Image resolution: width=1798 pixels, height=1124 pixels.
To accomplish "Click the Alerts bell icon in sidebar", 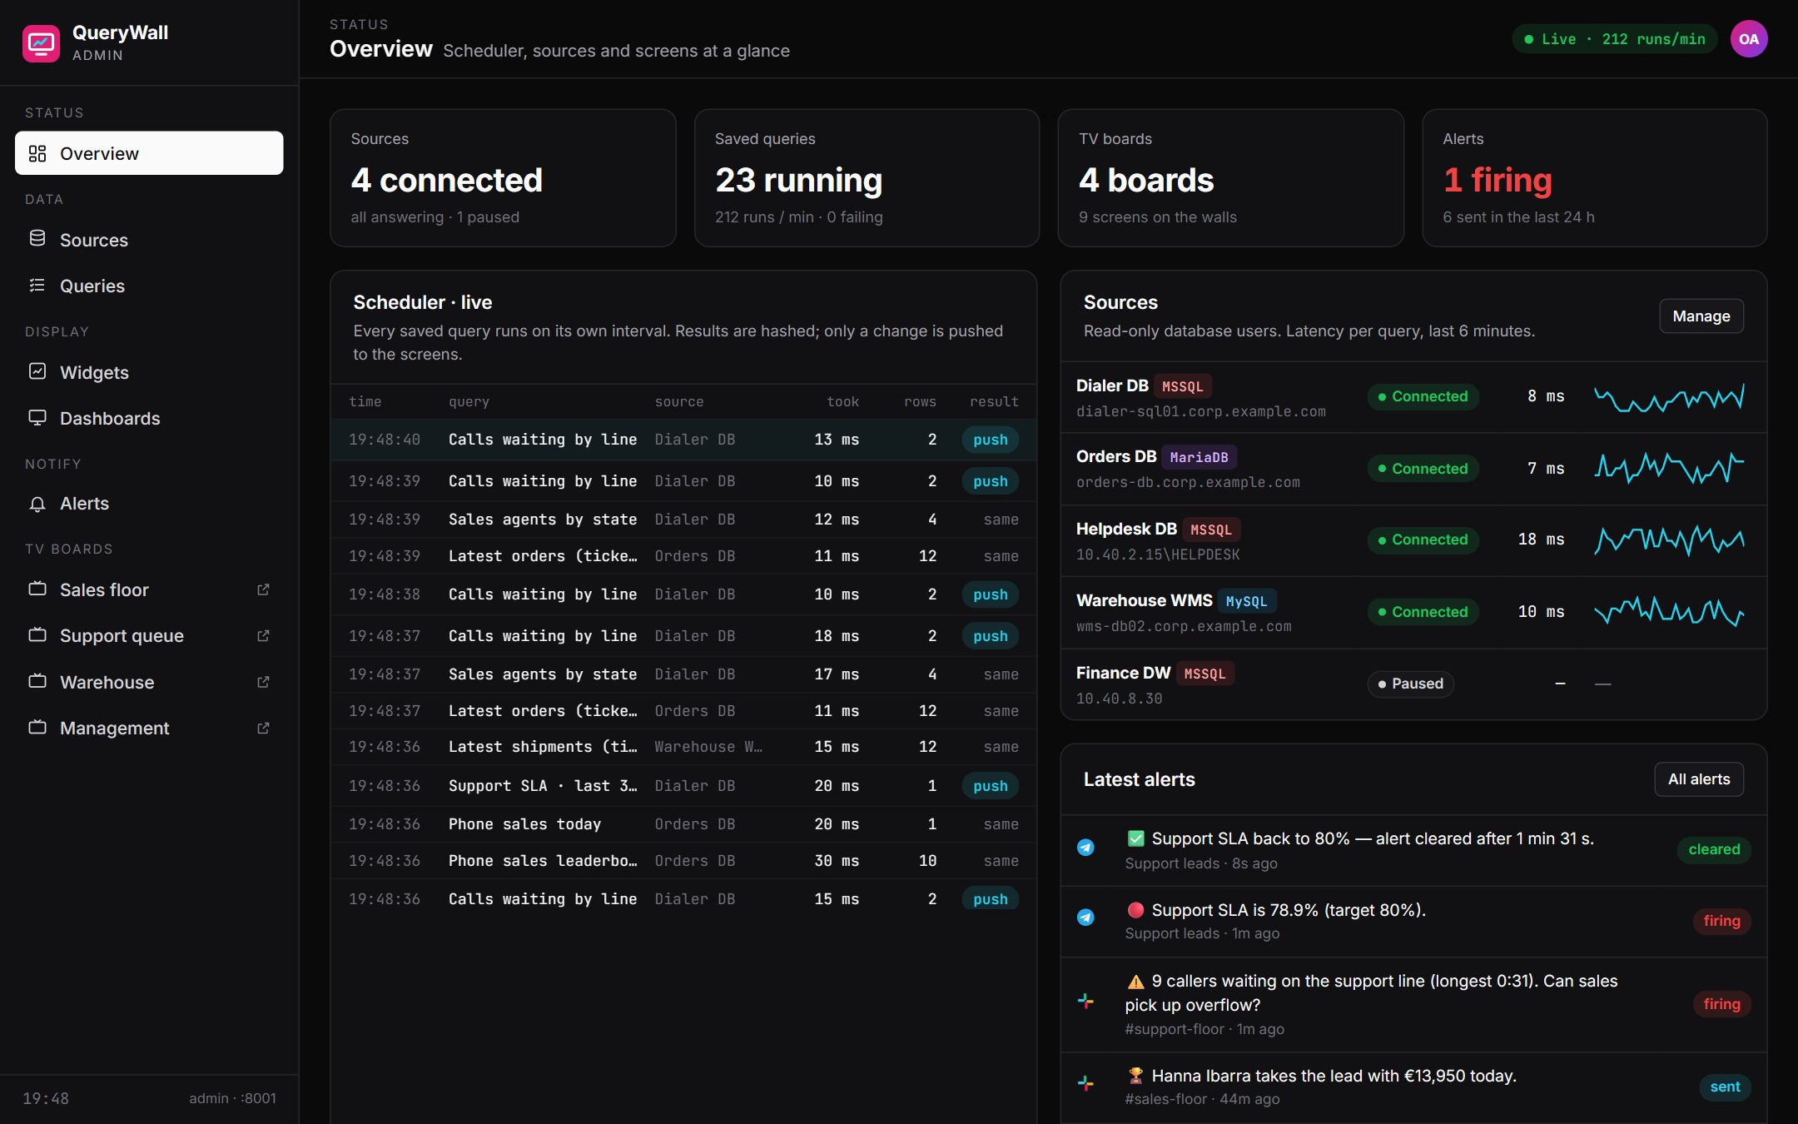I will point(37,503).
